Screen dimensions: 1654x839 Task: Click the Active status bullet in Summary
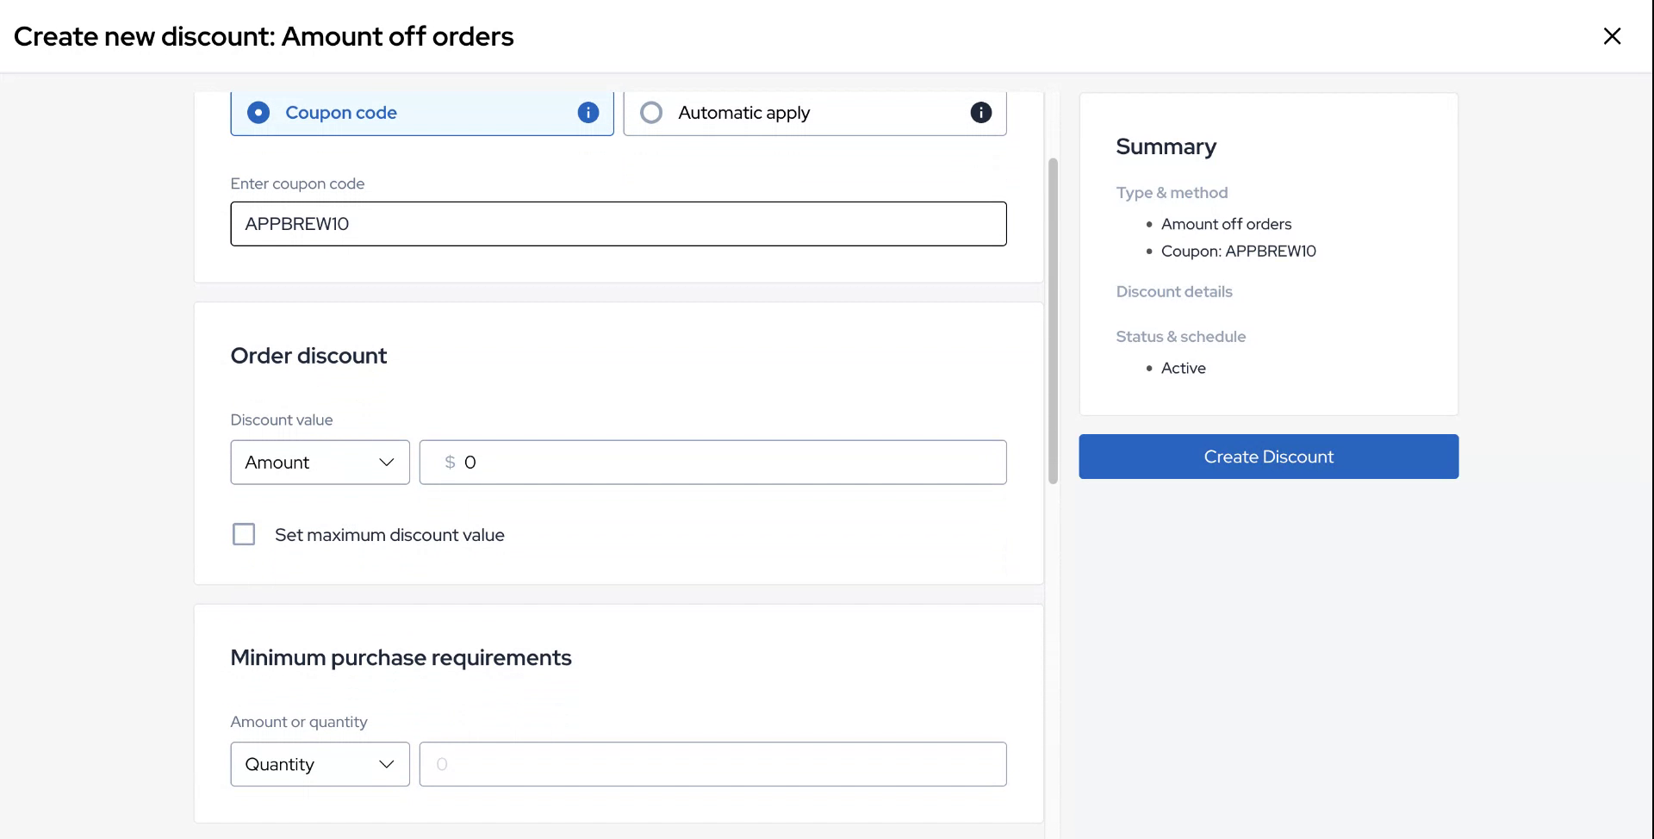click(x=1184, y=368)
